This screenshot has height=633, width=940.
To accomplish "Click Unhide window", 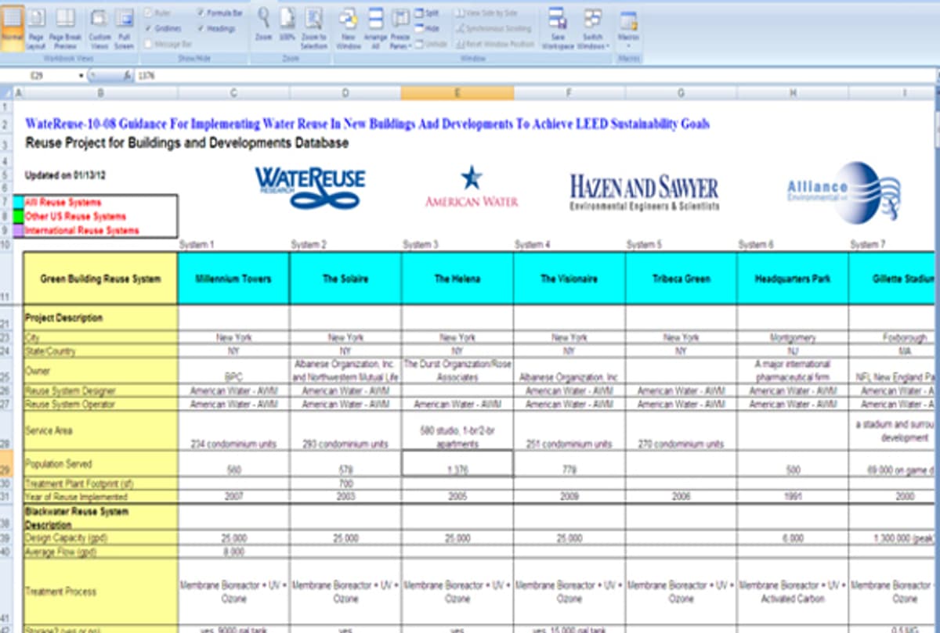I will [431, 44].
